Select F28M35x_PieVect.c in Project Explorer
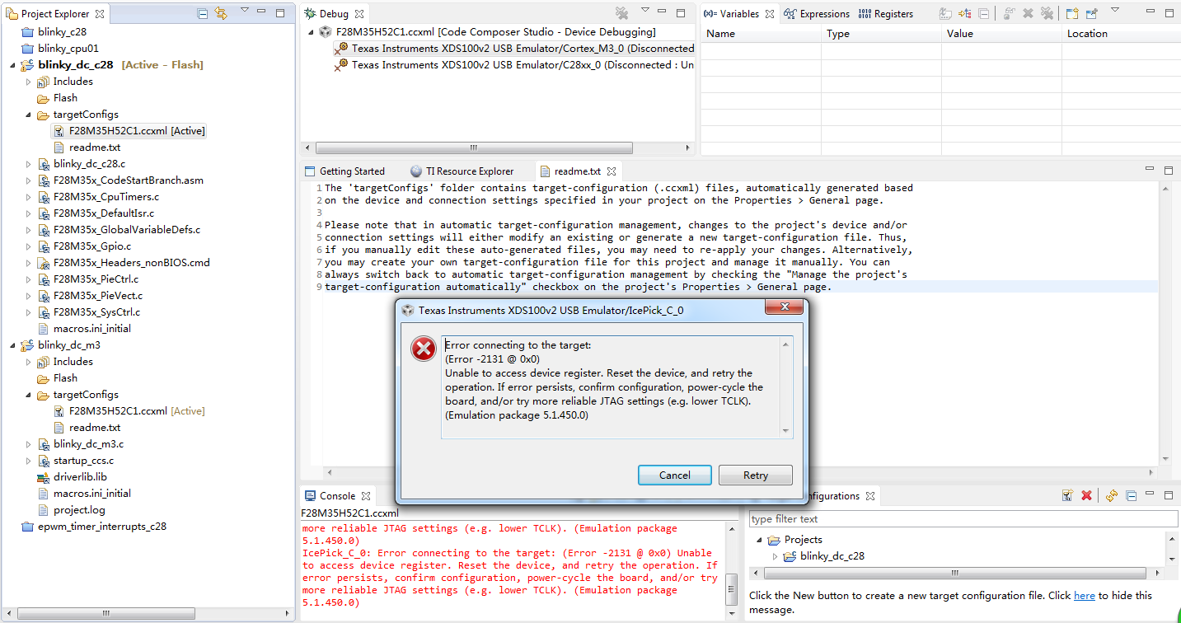The height and width of the screenshot is (623, 1181). (98, 296)
